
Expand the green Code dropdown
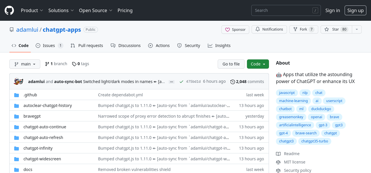(x=258, y=64)
